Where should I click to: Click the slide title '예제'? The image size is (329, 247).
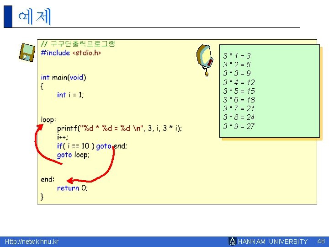35,16
